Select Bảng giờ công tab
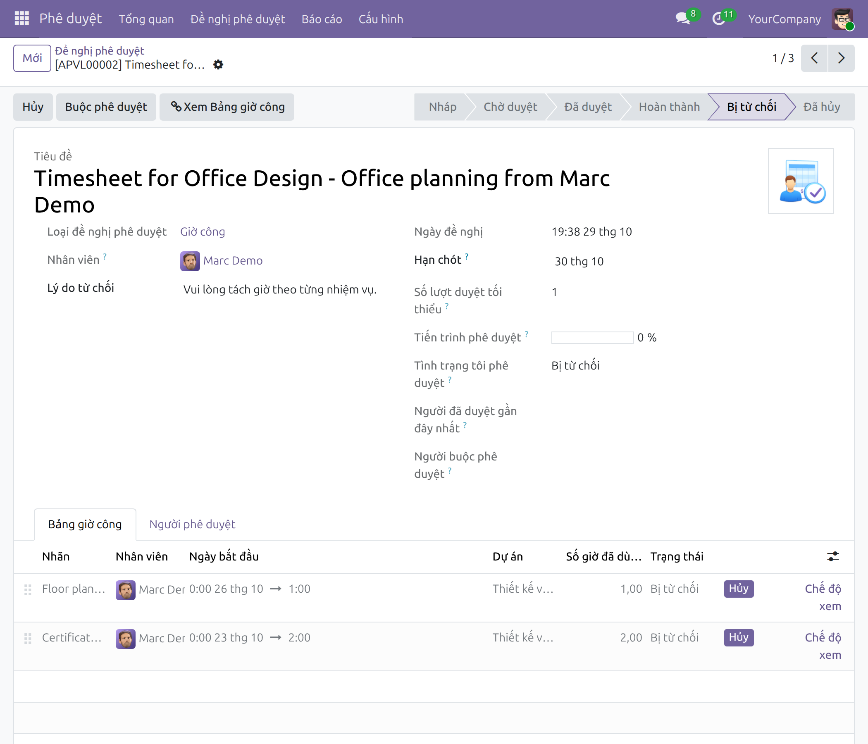The height and width of the screenshot is (744, 868). [85, 524]
